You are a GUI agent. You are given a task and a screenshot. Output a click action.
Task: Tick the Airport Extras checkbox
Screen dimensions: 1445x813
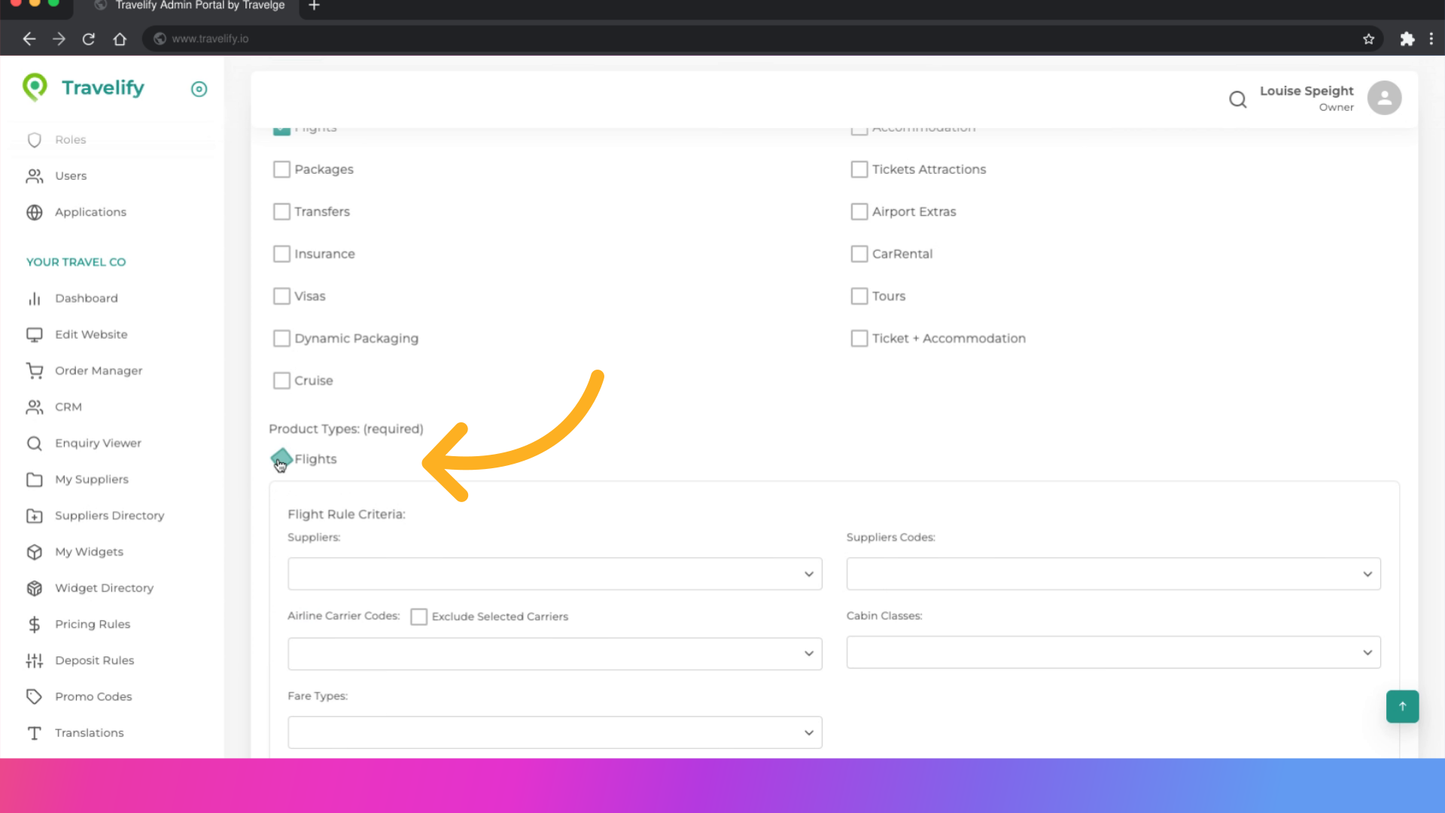click(859, 212)
